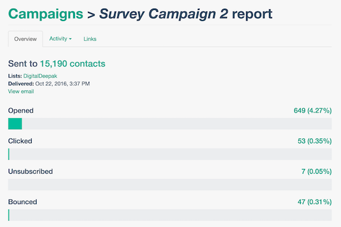Open the 15,190 contacts link
Screen dimensions: 341x227
click(73, 64)
